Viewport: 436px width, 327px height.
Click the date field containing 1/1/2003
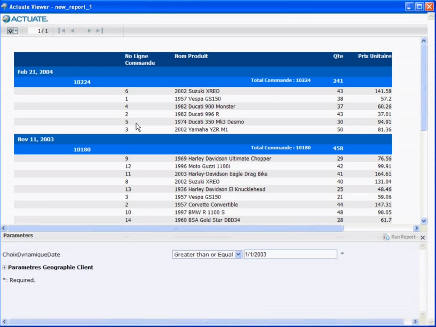[290, 254]
